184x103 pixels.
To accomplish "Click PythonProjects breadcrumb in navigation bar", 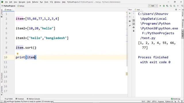I will tap(8, 6).
